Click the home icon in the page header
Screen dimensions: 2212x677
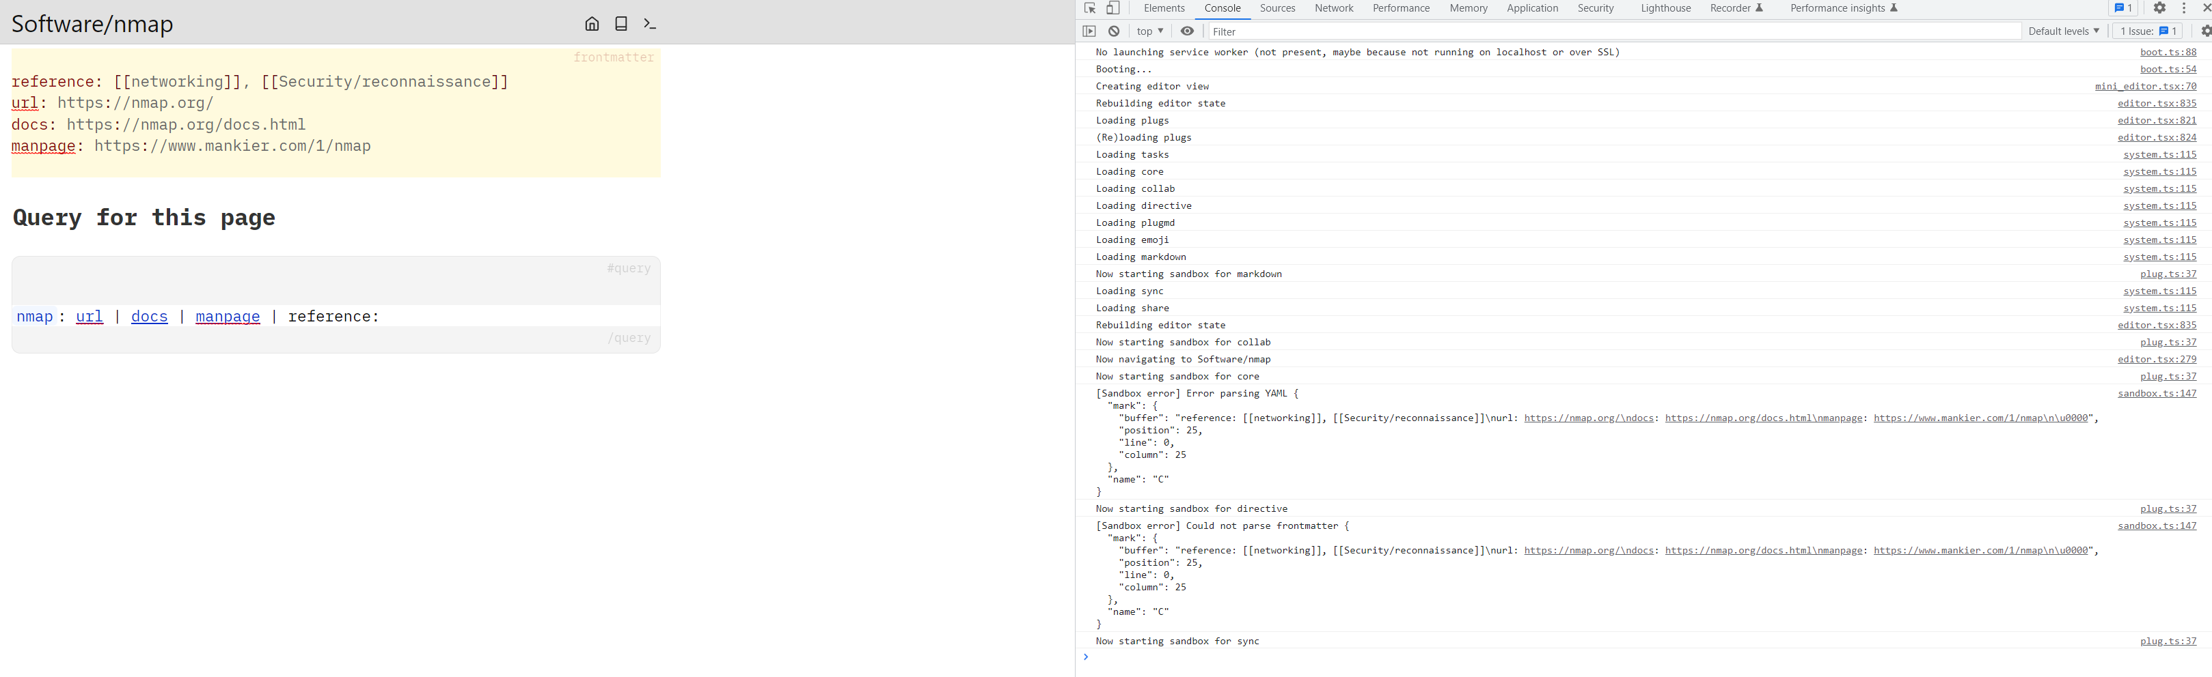pyautogui.click(x=592, y=24)
